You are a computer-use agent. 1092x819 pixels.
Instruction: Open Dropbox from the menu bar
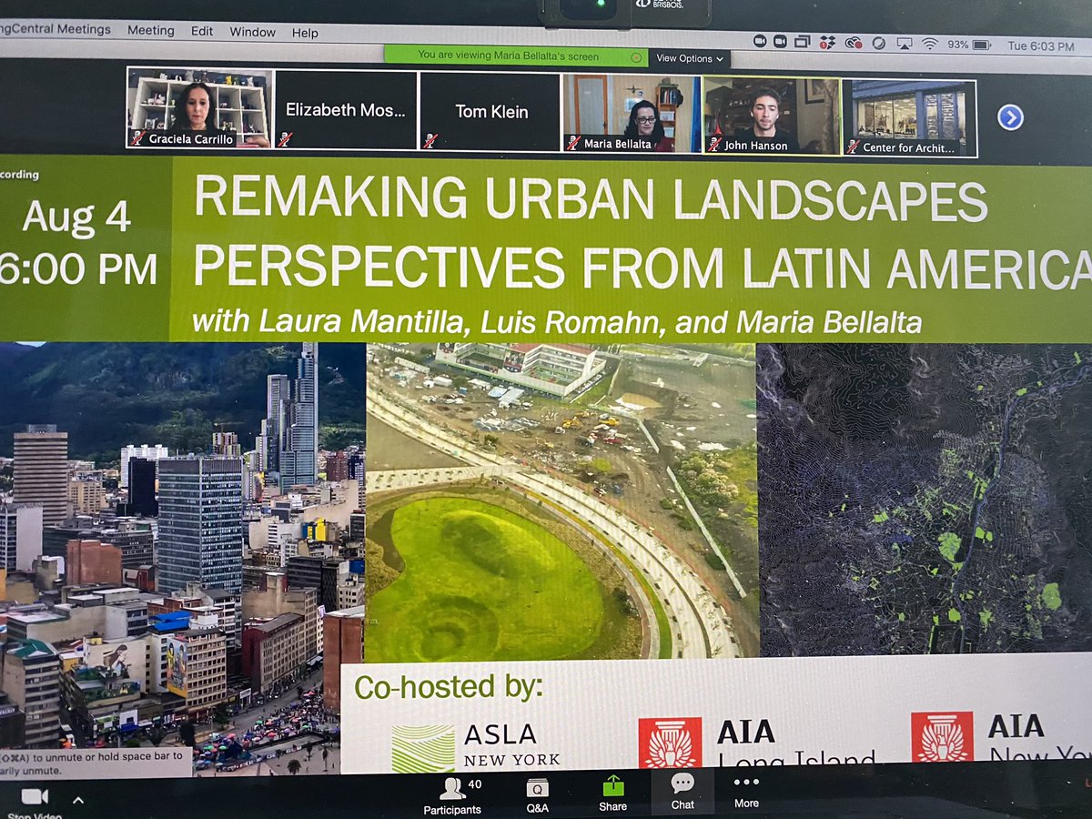point(827,42)
